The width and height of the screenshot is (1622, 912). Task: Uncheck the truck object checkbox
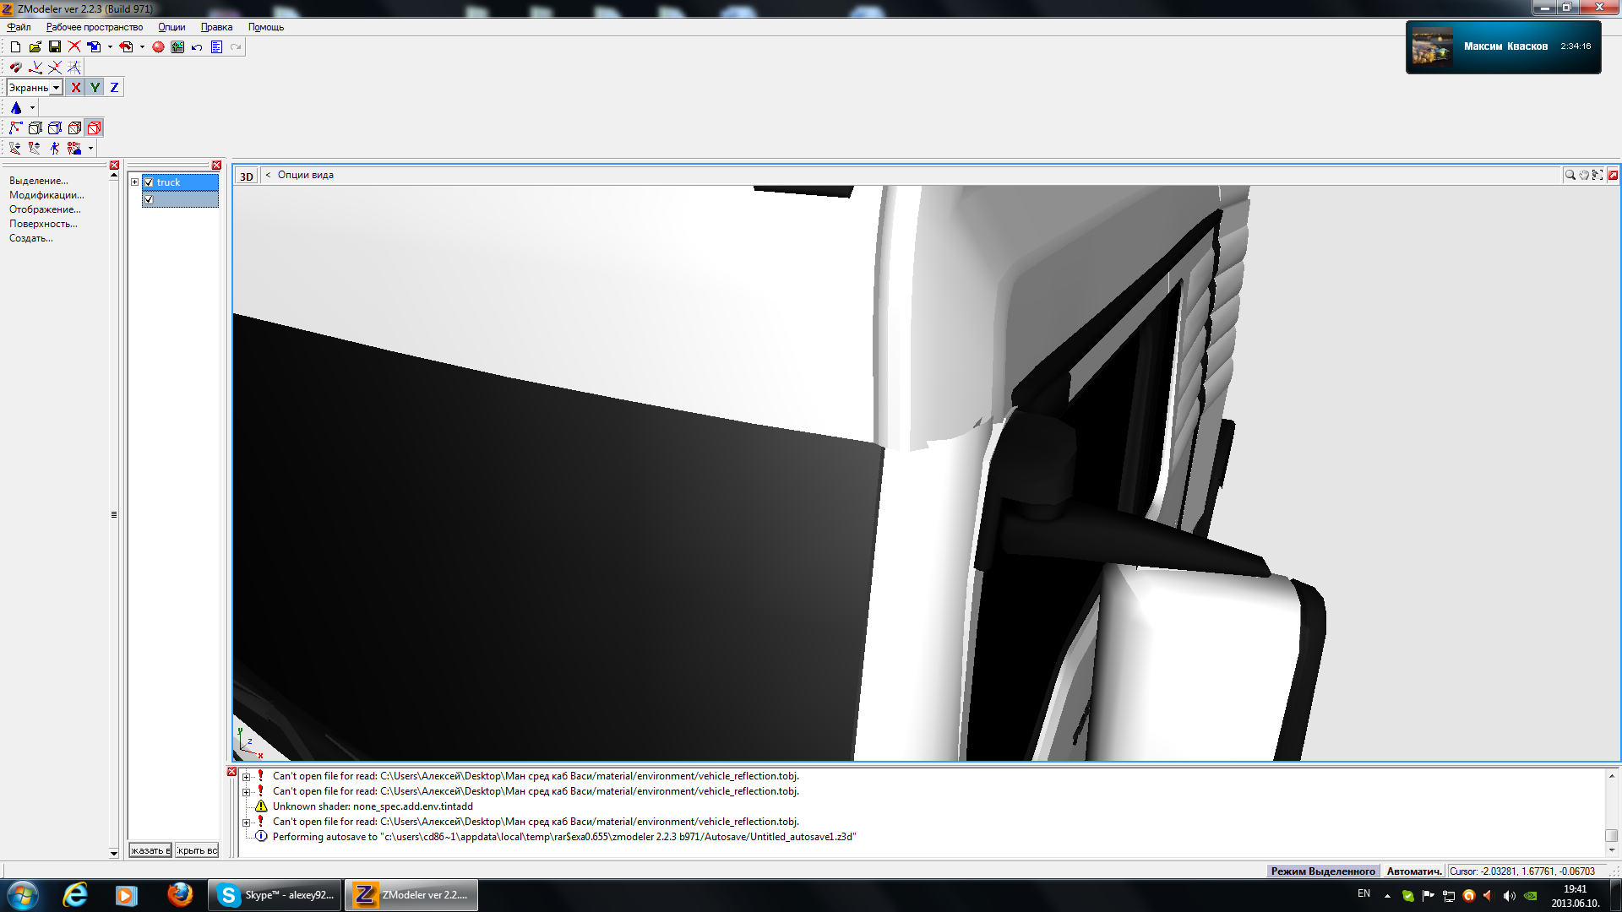point(149,182)
